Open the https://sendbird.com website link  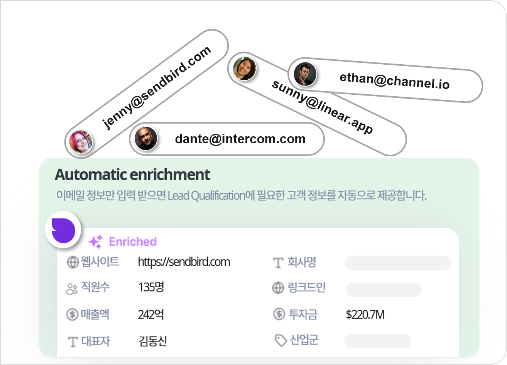tap(184, 262)
